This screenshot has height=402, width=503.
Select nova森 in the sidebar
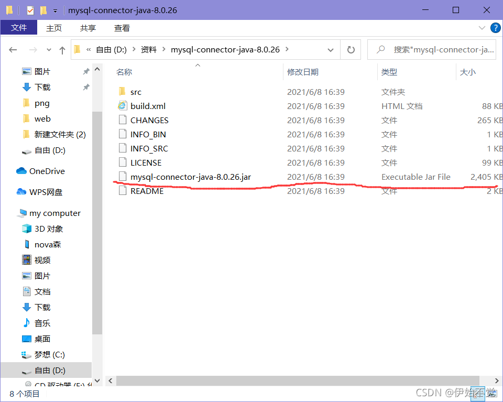tap(48, 244)
